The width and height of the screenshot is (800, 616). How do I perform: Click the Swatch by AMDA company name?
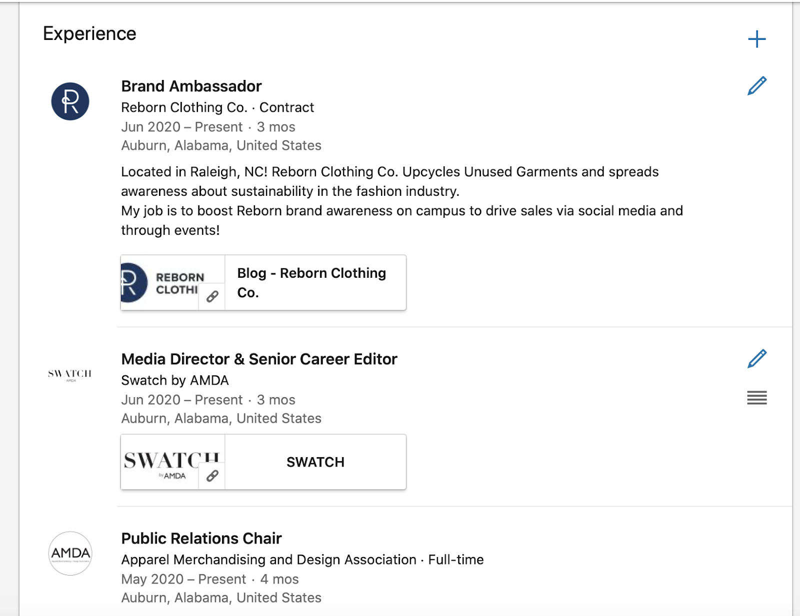[175, 380]
